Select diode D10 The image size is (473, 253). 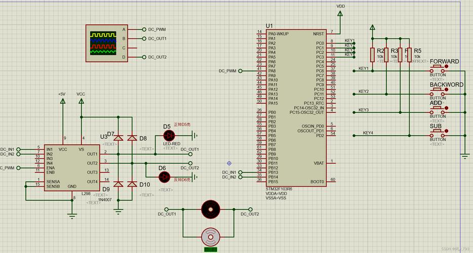pyautogui.click(x=132, y=184)
